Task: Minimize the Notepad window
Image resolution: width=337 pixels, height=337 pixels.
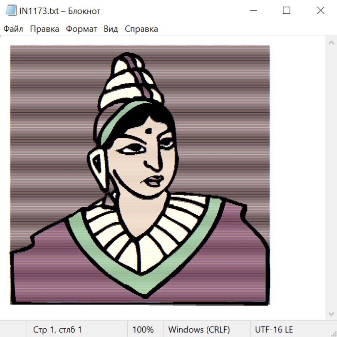Action: pos(253,11)
